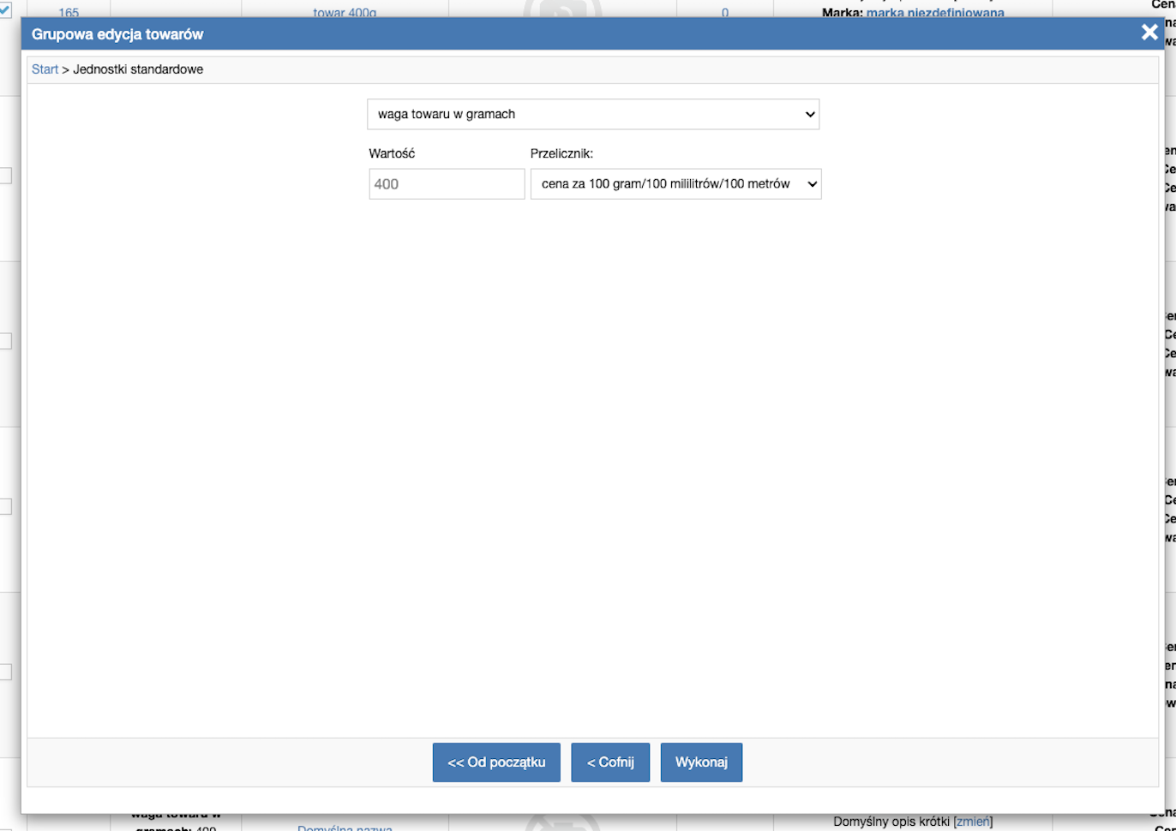The image size is (1176, 831).
Task: Open the 'waga towaru w gramach' dropdown
Action: click(593, 114)
